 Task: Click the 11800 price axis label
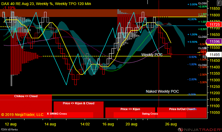pos(215,15)
